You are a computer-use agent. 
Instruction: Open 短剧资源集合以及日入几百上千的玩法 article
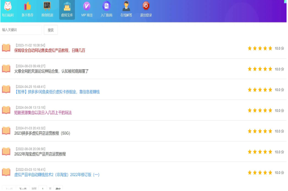43,112
